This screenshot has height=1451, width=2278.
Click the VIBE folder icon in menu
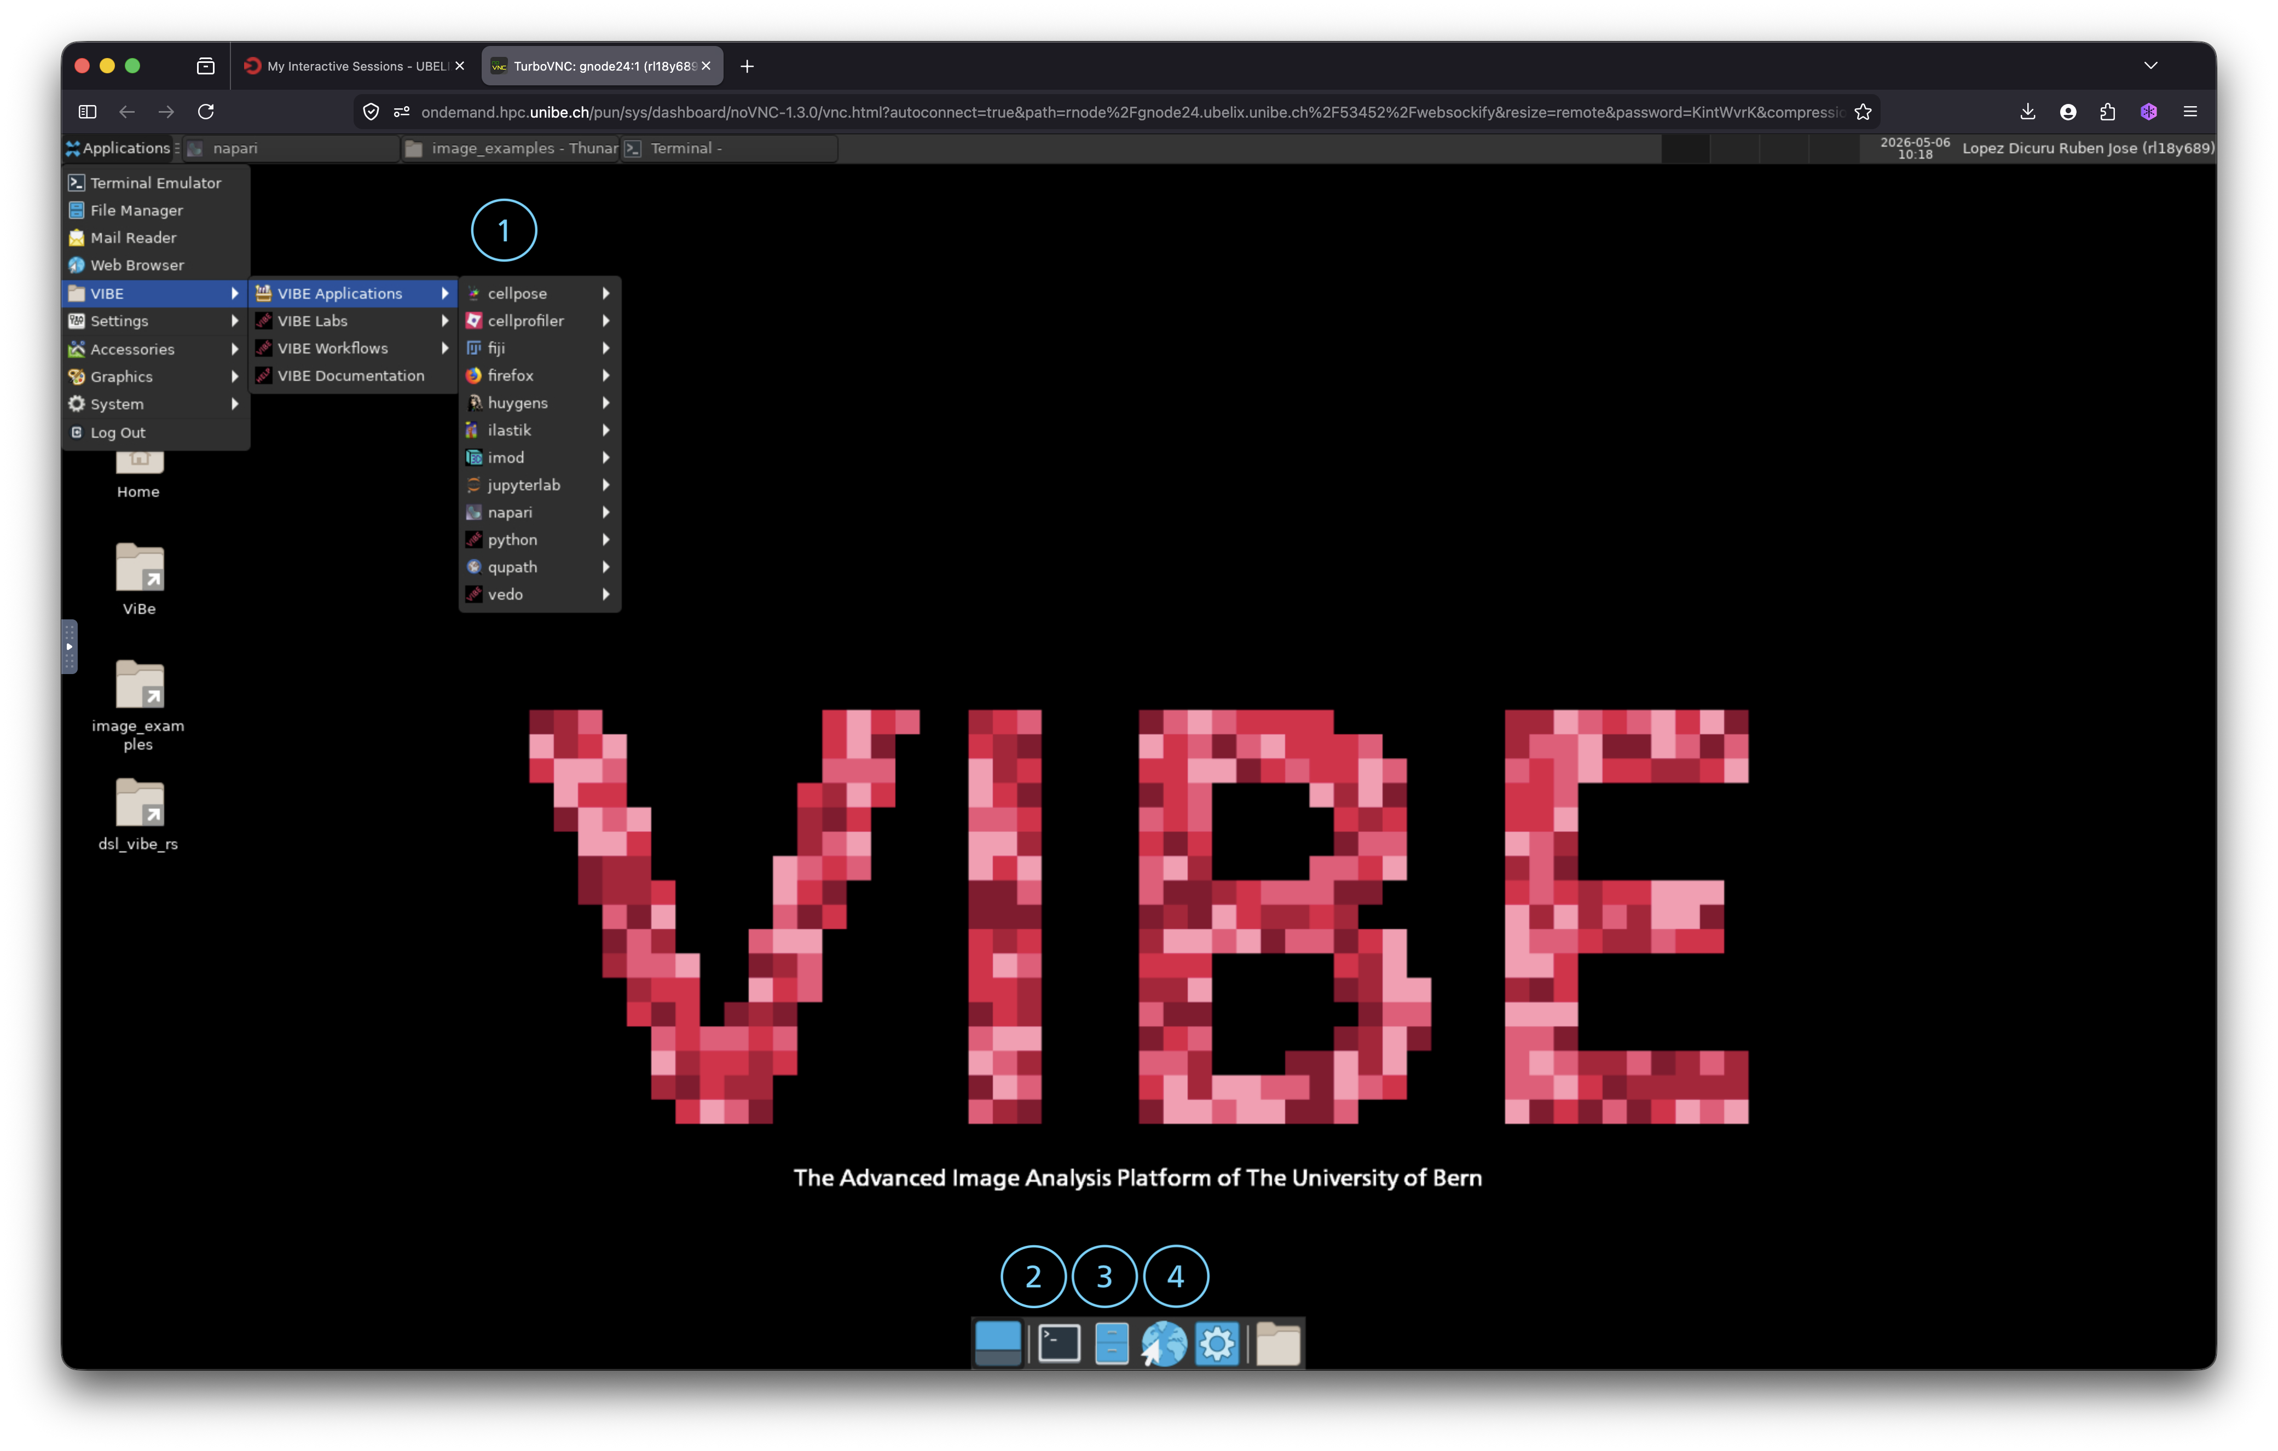tap(77, 293)
